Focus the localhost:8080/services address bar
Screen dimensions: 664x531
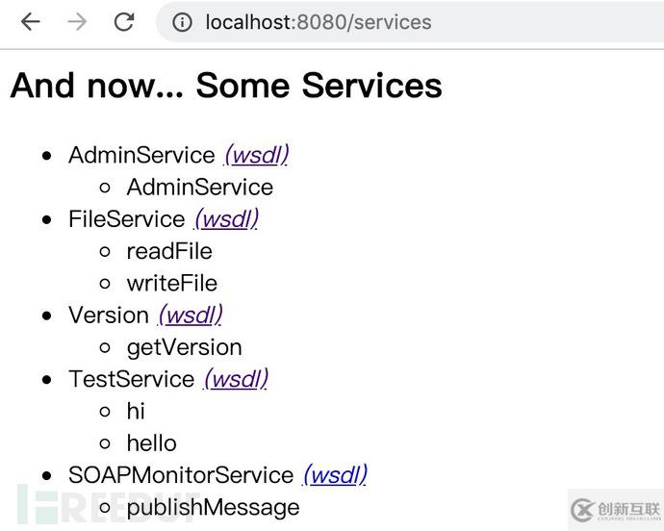(318, 21)
